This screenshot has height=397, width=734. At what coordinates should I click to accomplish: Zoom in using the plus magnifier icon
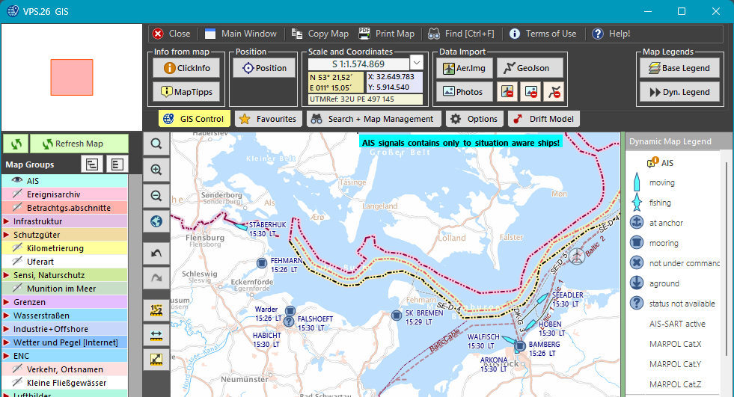156,170
